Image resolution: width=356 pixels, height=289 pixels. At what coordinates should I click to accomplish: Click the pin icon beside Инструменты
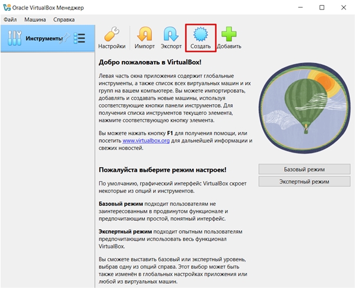pos(66,38)
